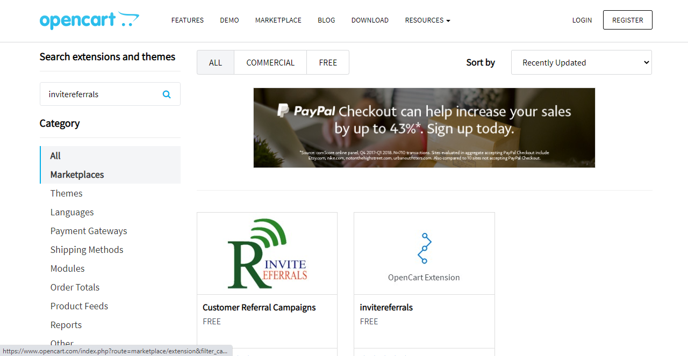Open the Sort by Recently Updated dropdown

click(x=582, y=62)
